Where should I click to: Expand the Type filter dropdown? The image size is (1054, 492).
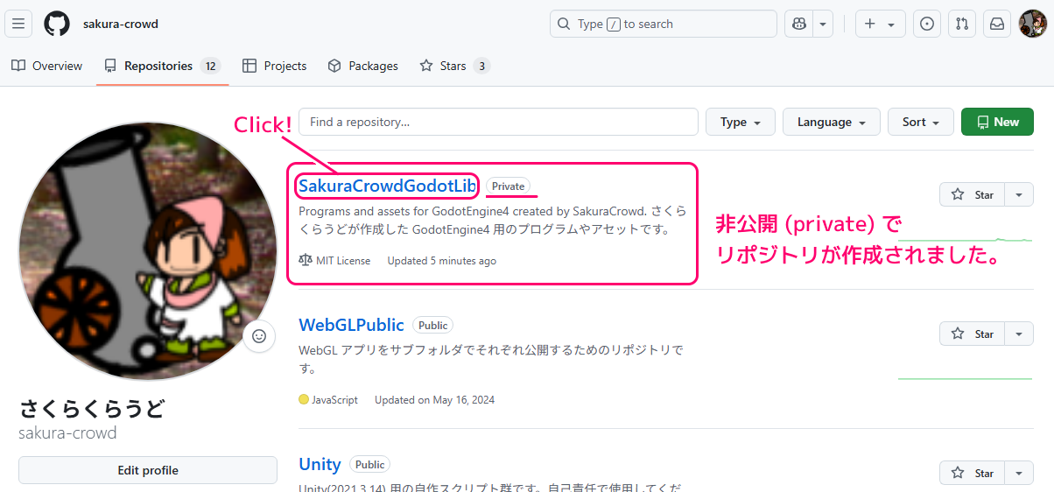pos(740,123)
